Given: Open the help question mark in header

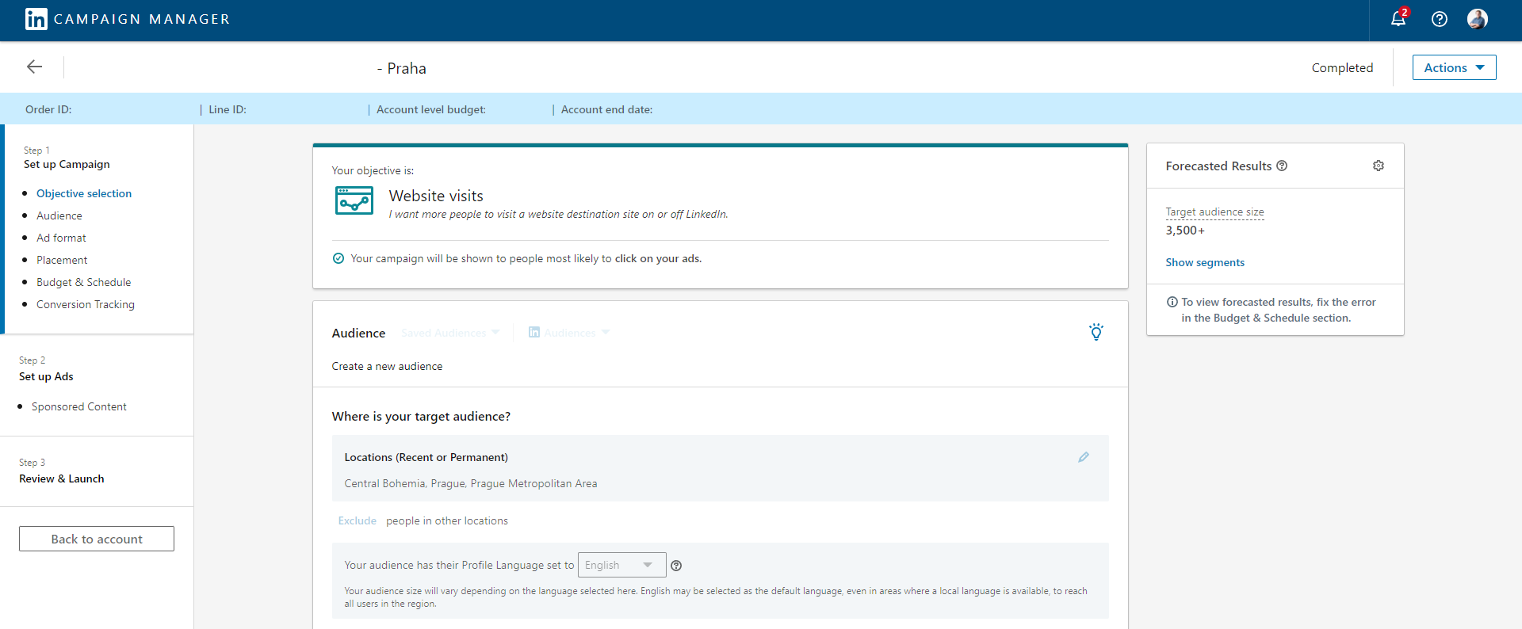Looking at the screenshot, I should pos(1440,19).
